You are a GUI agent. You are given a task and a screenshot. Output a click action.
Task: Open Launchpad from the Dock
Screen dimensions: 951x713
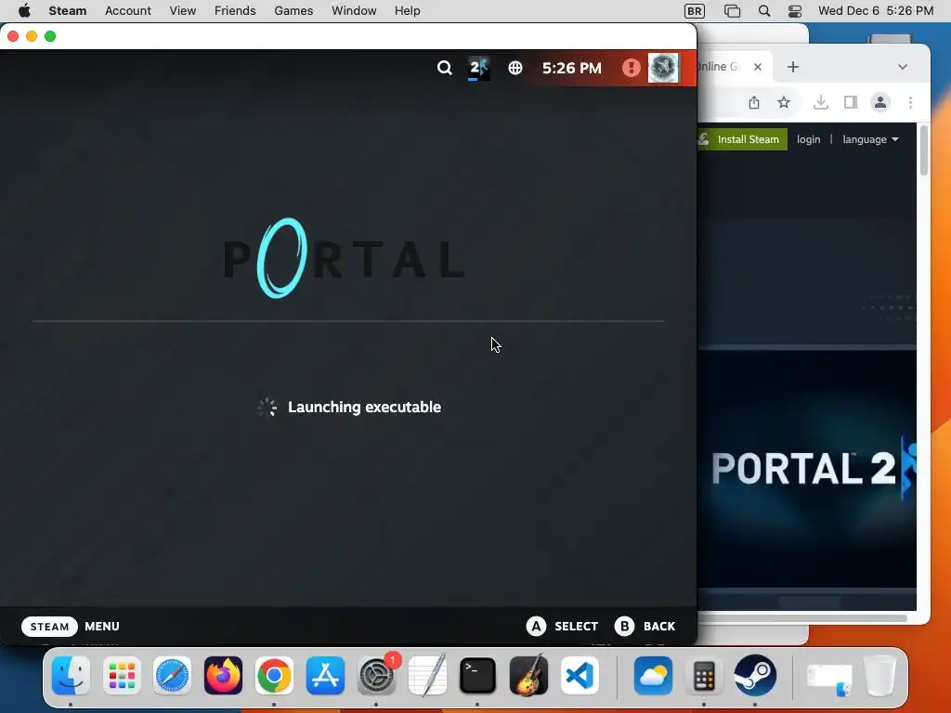coord(122,676)
